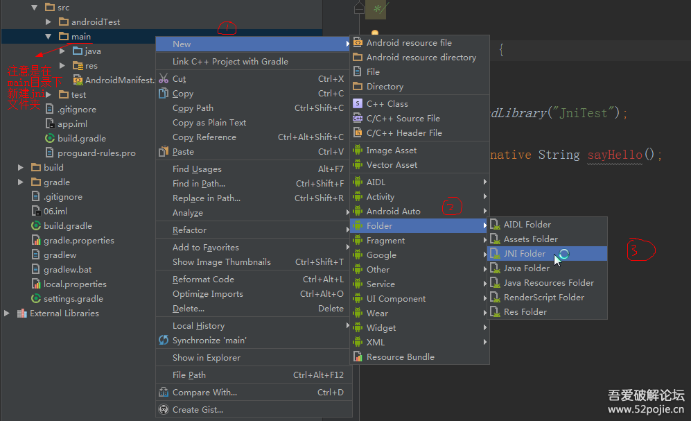Select Add to Favorites entry
The height and width of the screenshot is (421, 691).
(254, 247)
